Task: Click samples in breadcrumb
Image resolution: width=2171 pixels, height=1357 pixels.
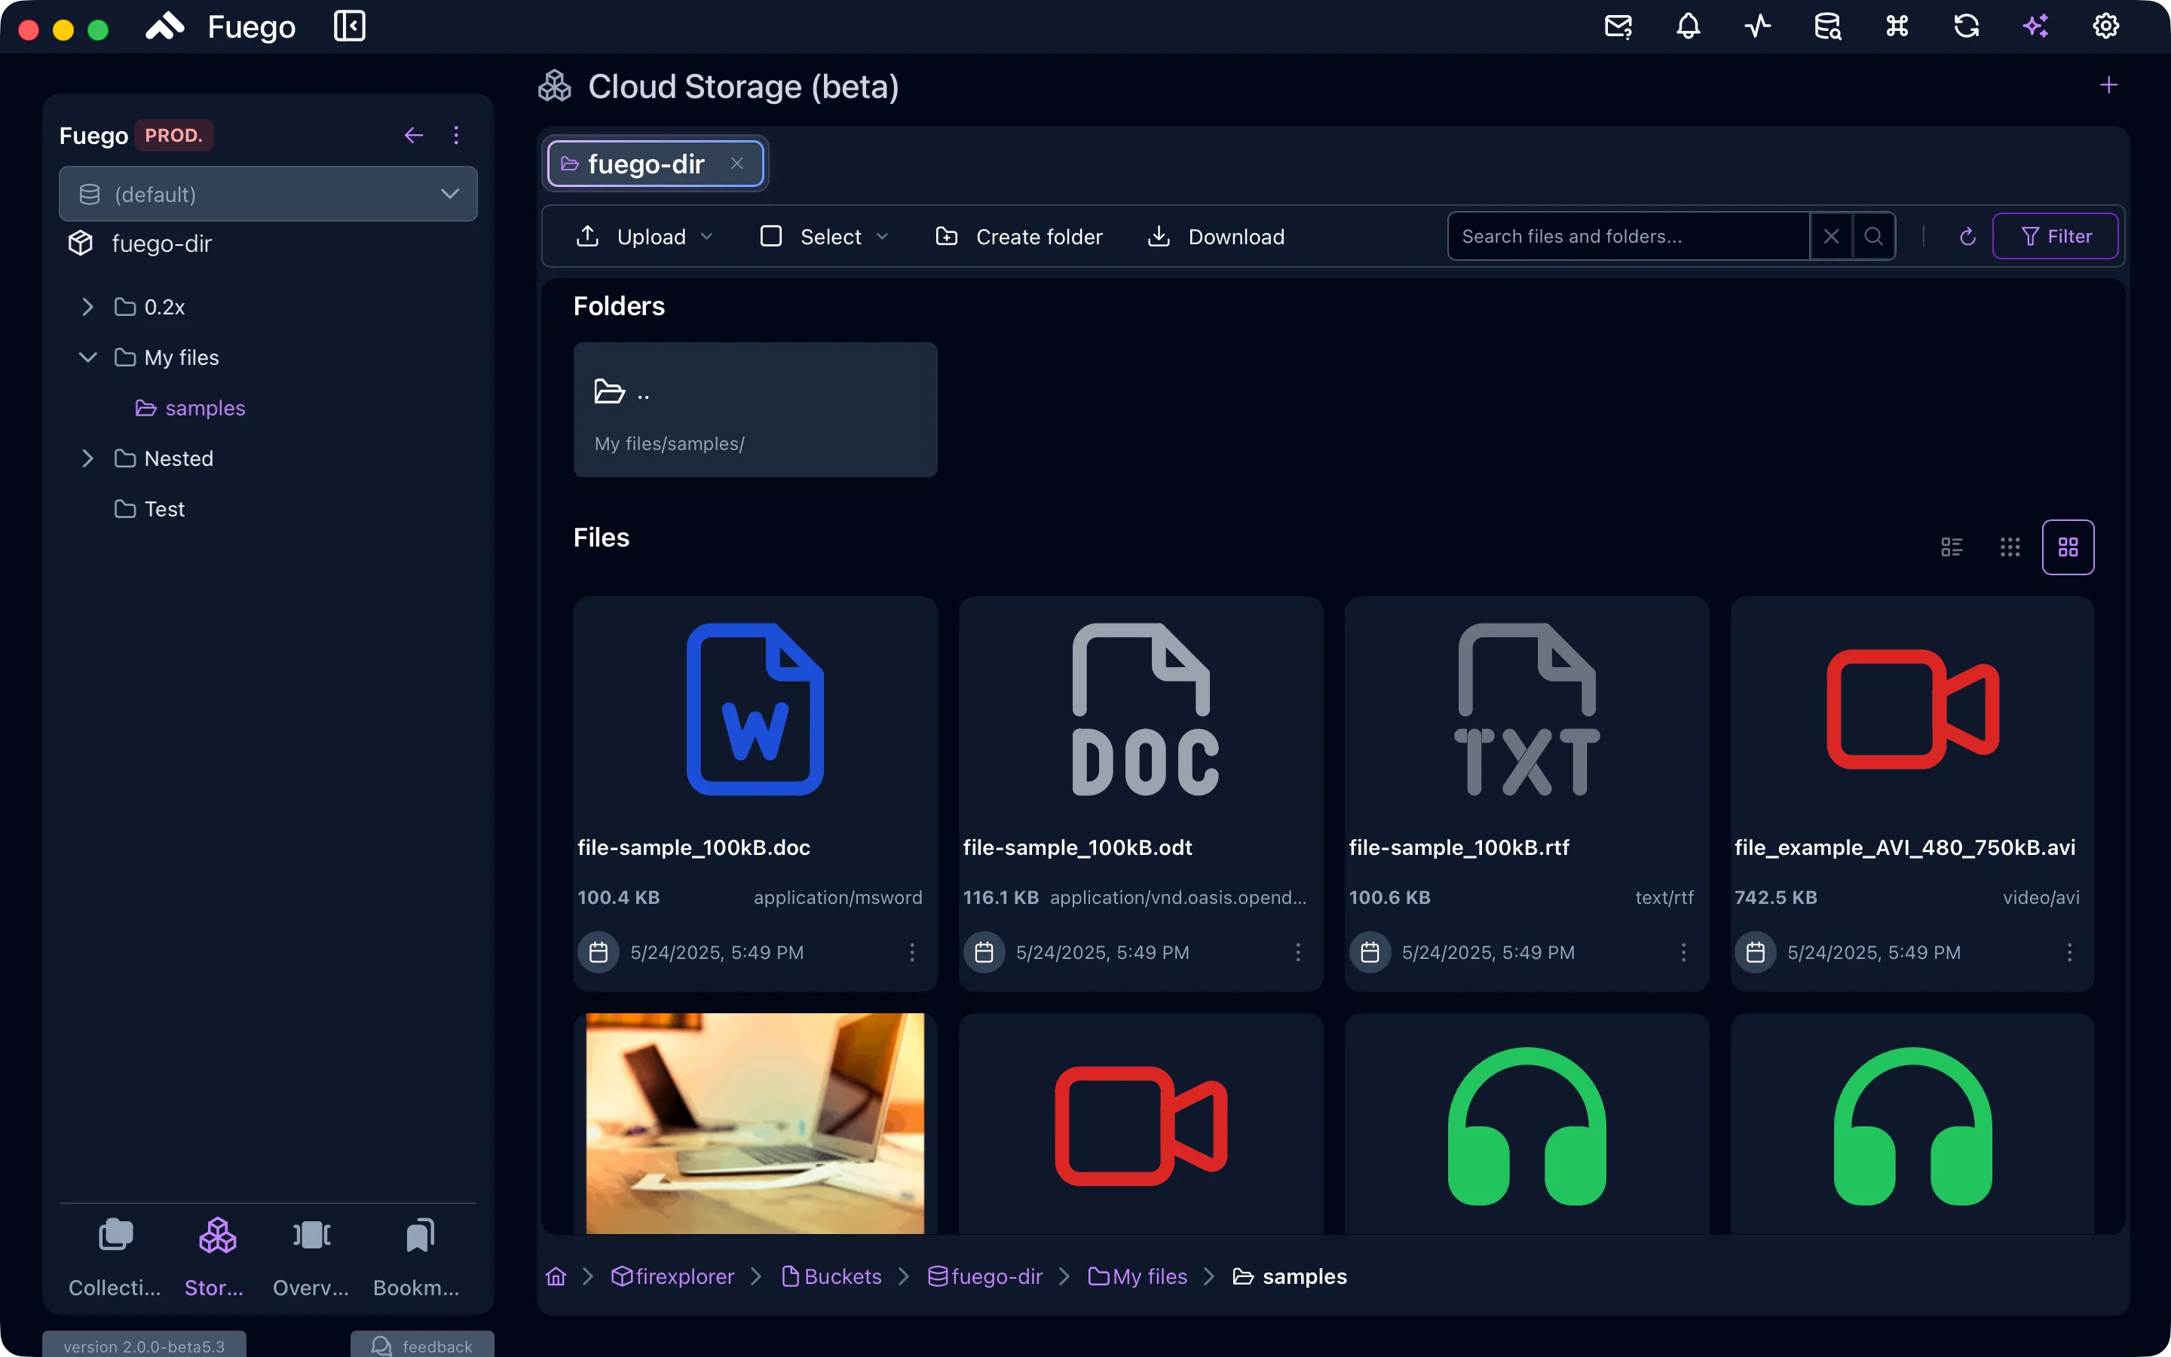Action: 1290,1276
